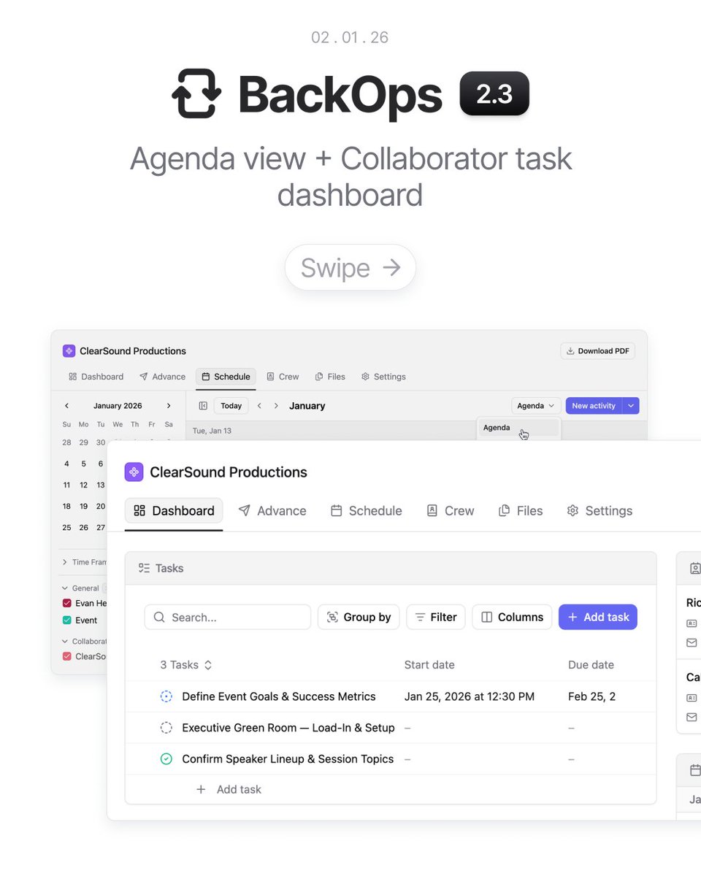
Task: Open Advance tab in back window
Action: pos(162,377)
